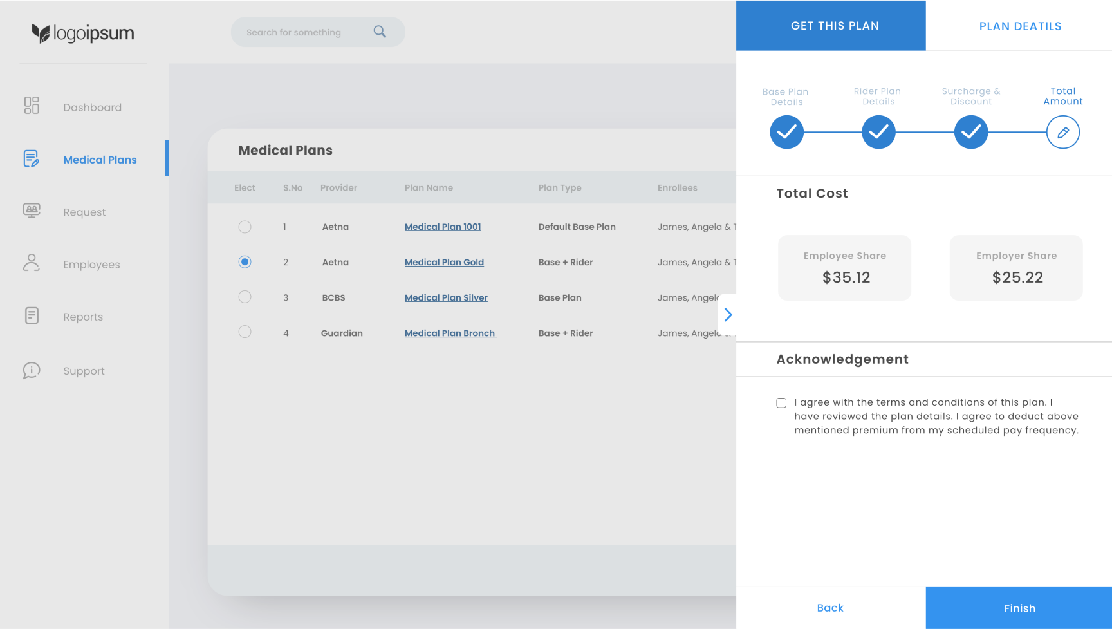This screenshot has width=1112, height=629.
Task: Click the Total Amount pencil step icon
Action: click(x=1062, y=133)
